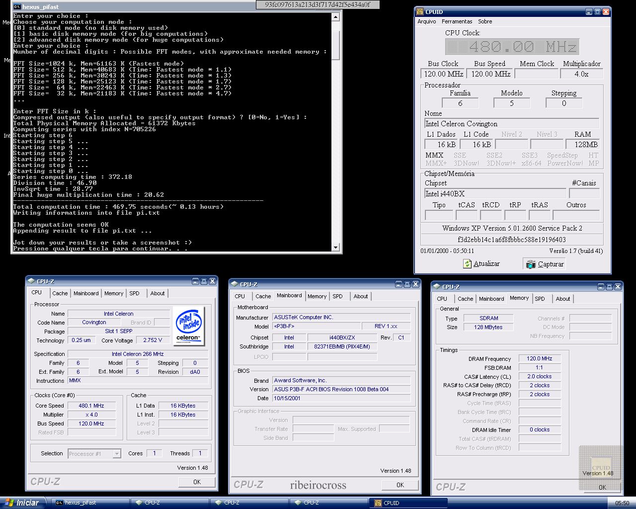Open Cache tab in CPU-Z CPU window
This screenshot has height=509, width=636.
(x=60, y=293)
